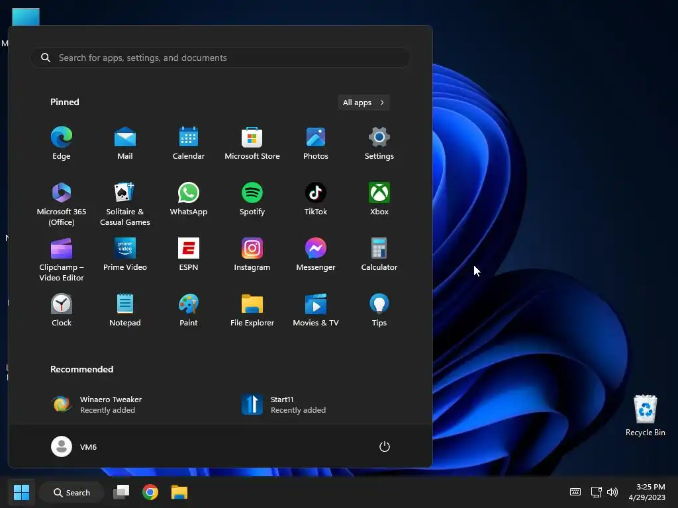Screen dimensions: 678x508
Task: Open Task View on the taskbar
Action: [122, 492]
